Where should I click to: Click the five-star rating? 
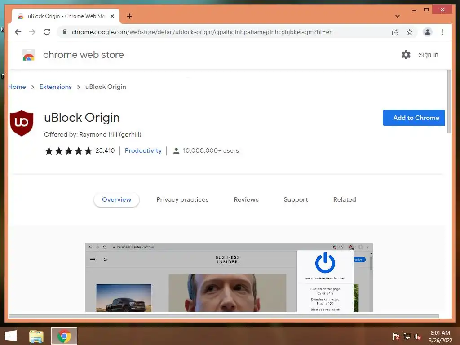(x=69, y=151)
